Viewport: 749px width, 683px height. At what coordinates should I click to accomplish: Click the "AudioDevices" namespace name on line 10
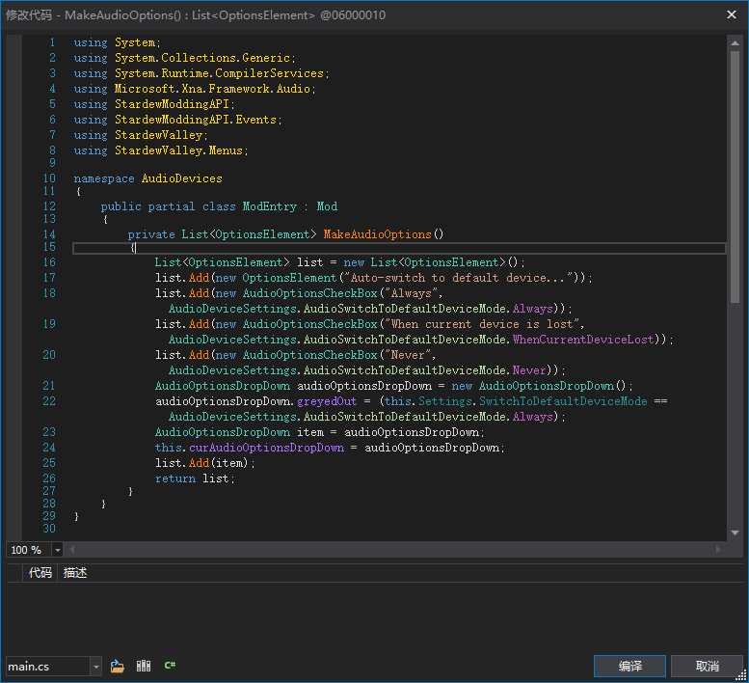click(x=182, y=178)
